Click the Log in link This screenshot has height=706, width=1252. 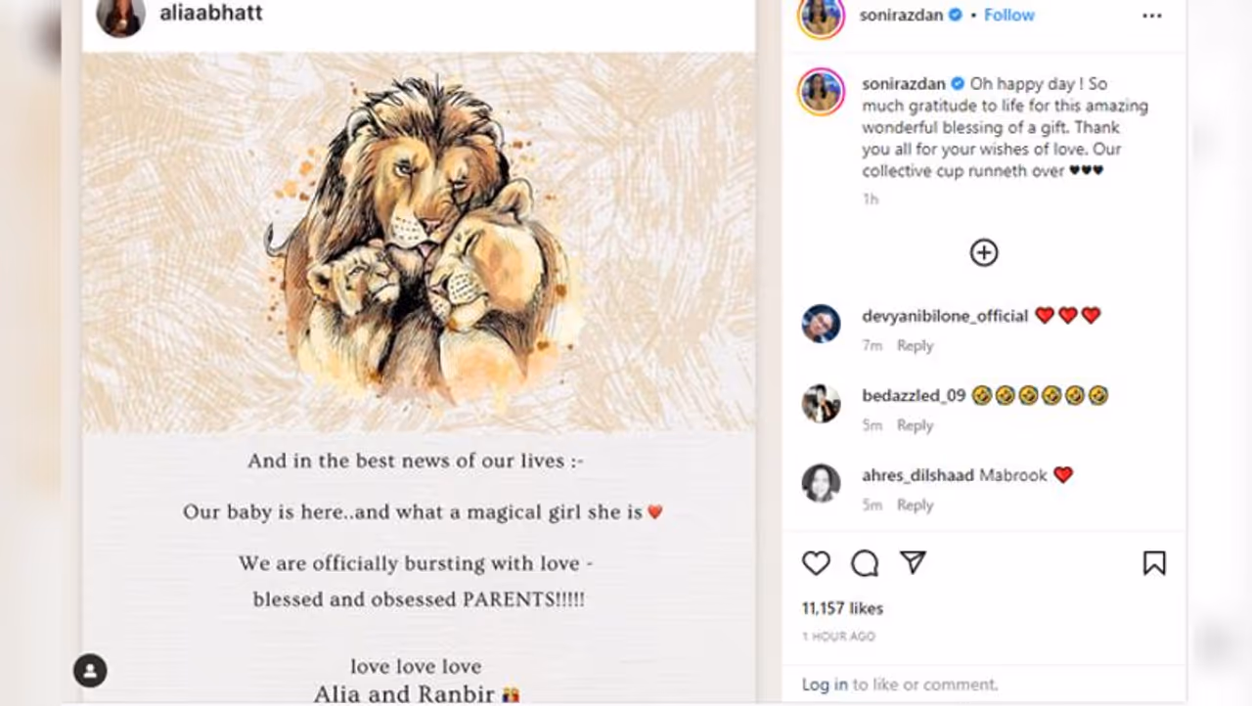tap(825, 684)
